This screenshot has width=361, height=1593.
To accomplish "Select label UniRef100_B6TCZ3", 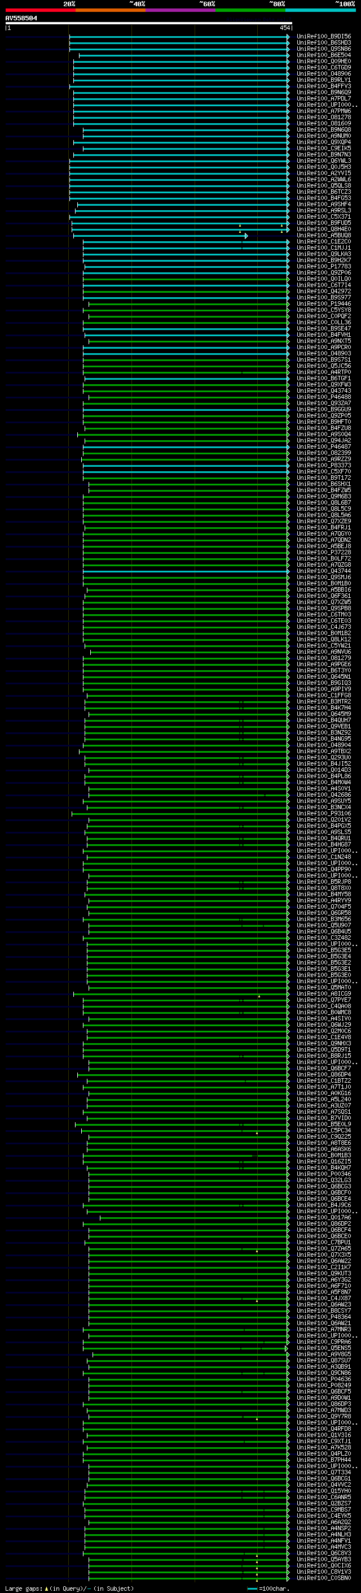I will [324, 192].
